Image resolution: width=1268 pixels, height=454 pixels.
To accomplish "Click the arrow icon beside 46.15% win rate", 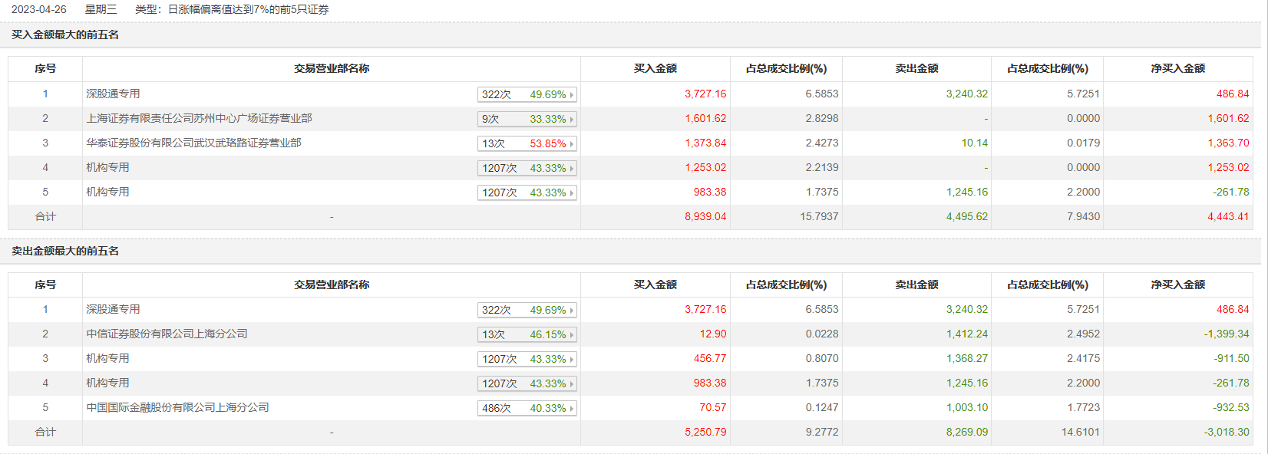I will [572, 335].
